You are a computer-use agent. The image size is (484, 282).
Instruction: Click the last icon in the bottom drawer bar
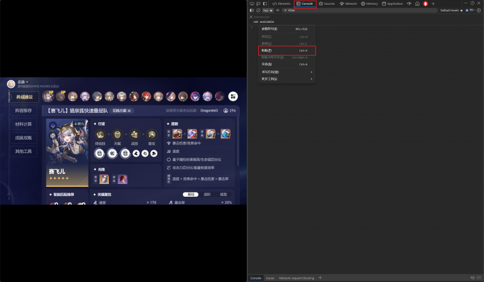point(479,278)
